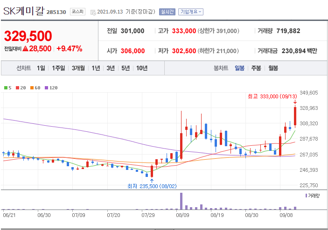Click the 상한가 391,000 text

pos(218,31)
